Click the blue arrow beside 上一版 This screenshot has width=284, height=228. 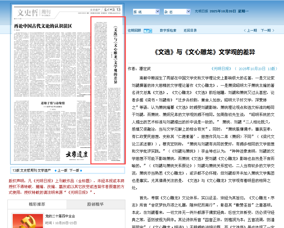tap(55, 171)
